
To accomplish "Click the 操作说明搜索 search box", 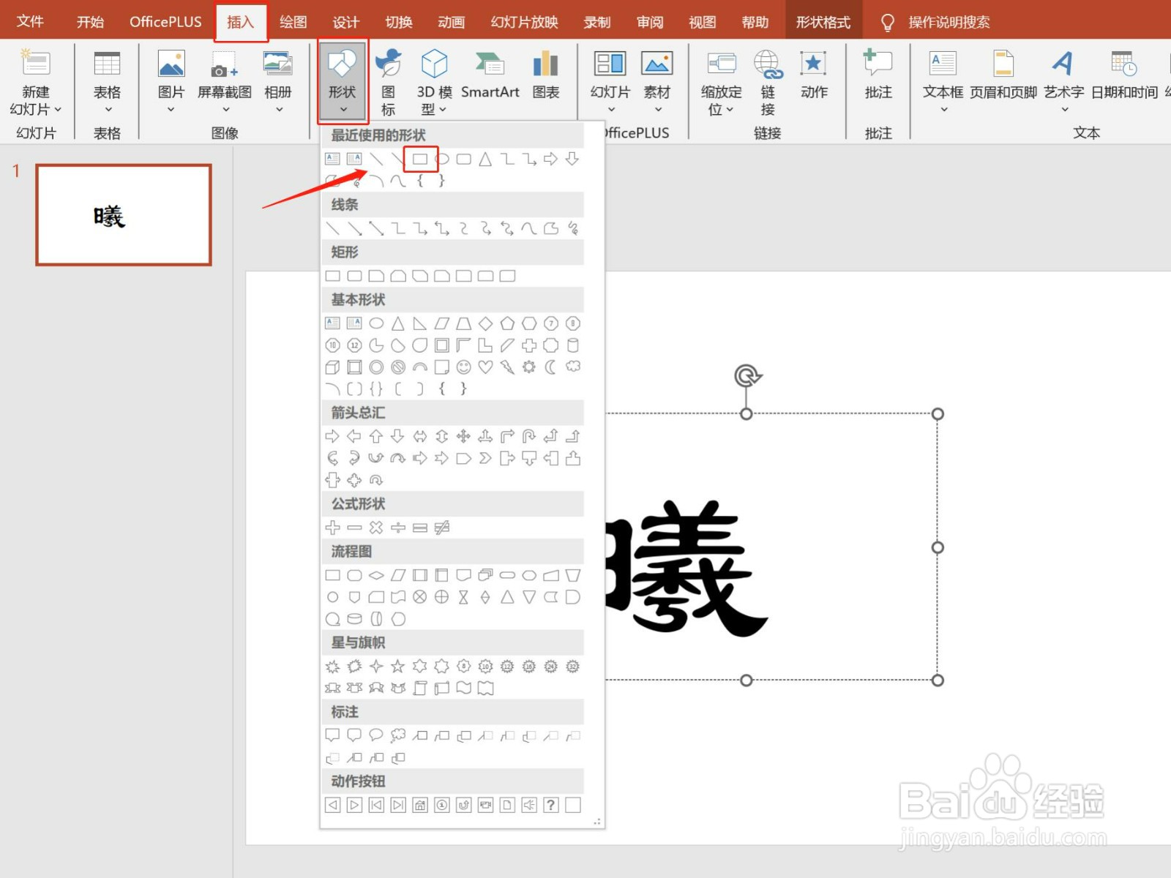I will tap(949, 22).
